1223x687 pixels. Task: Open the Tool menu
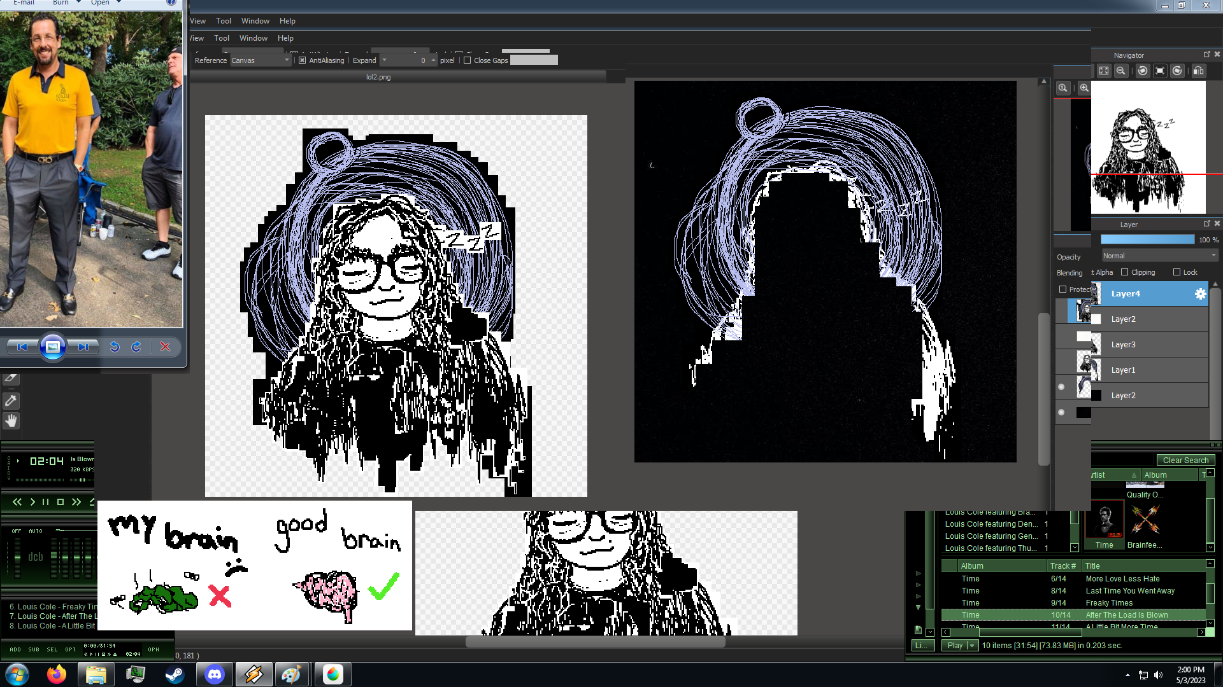223,21
